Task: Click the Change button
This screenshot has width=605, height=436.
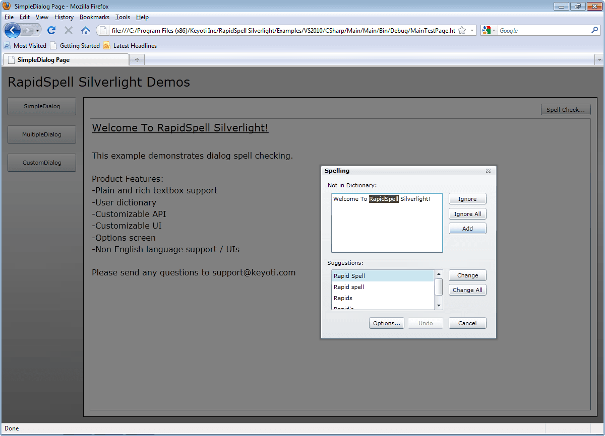Action: (x=467, y=275)
